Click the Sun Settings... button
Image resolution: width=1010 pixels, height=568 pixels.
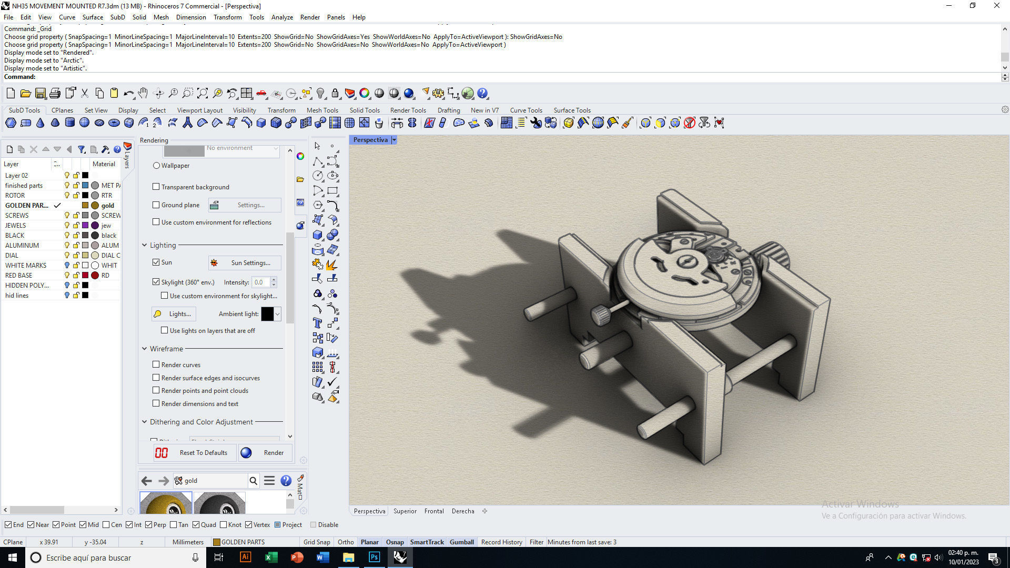tap(245, 262)
